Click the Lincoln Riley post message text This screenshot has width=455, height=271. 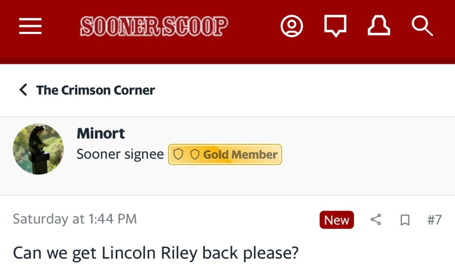tap(156, 253)
